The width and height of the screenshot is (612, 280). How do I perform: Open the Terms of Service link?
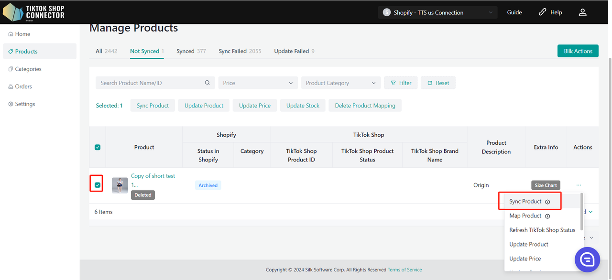pyautogui.click(x=404, y=269)
